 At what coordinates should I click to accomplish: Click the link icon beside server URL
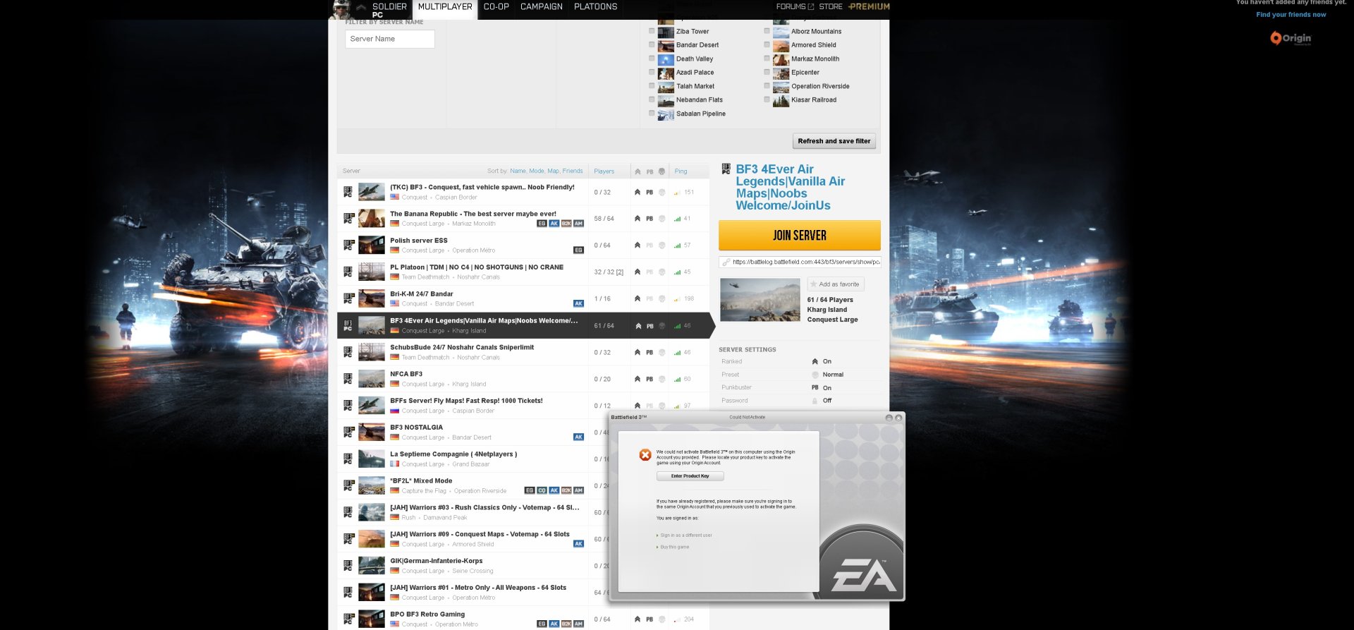[726, 262]
